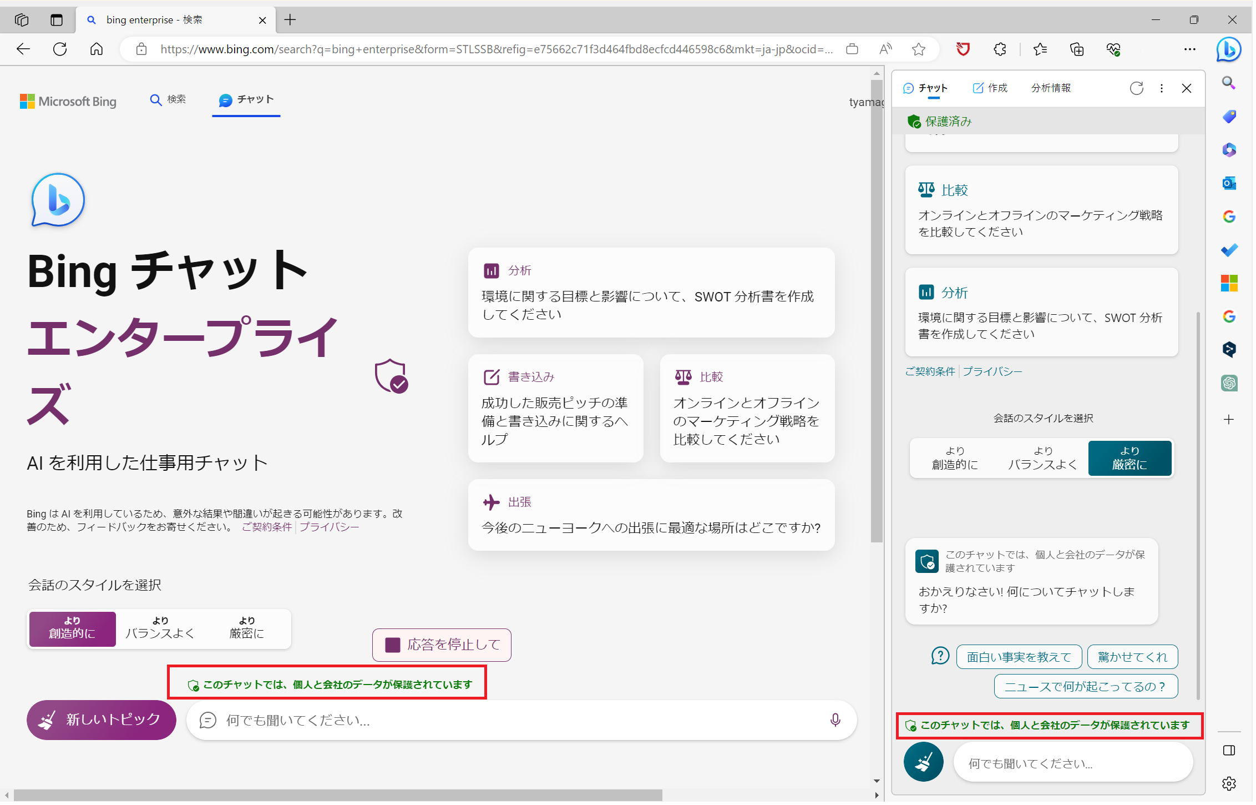Open Microsoft 365 sidebar icon
1256x805 pixels.
[x=1229, y=150]
